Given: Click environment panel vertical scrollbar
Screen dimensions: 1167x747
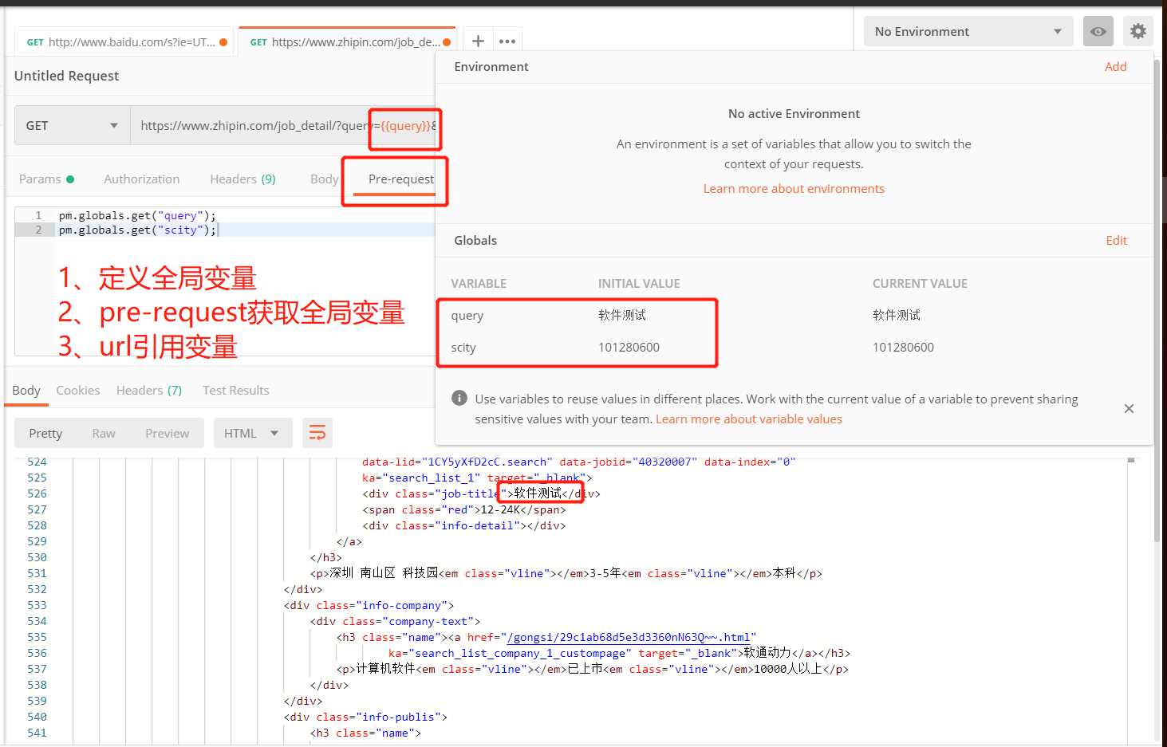Looking at the screenshot, I should [x=1157, y=299].
